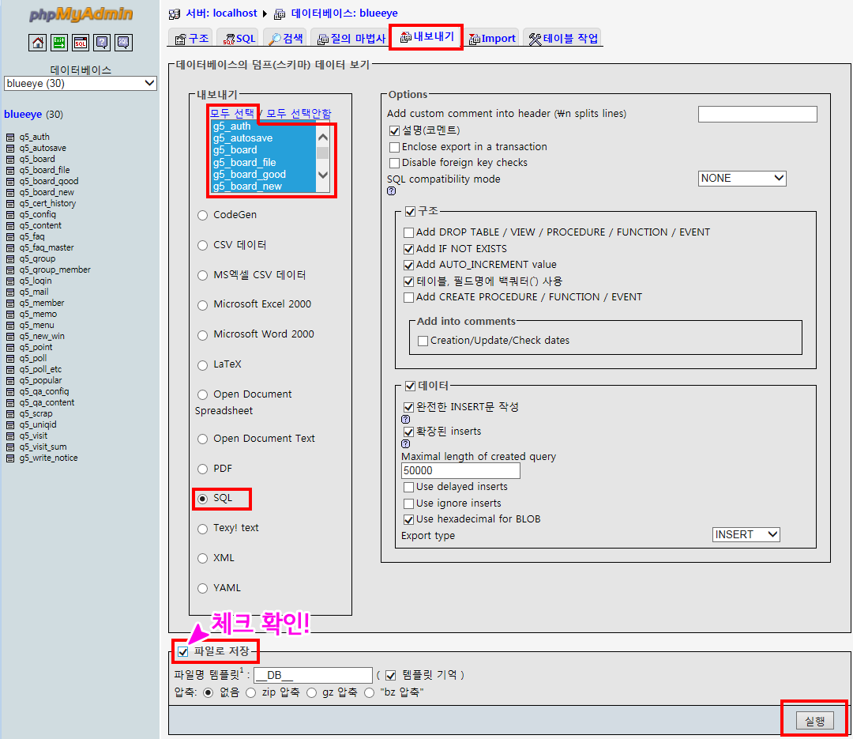The image size is (853, 739).
Task: Open the phpMyAdmin documentation question mark icon
Action: coord(102,43)
